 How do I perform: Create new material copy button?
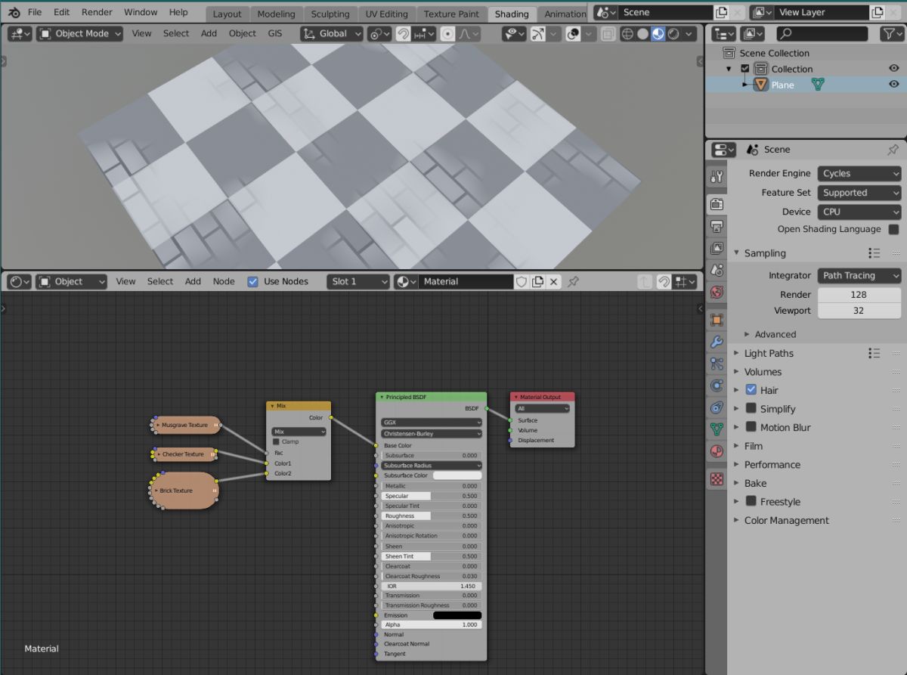pos(537,281)
